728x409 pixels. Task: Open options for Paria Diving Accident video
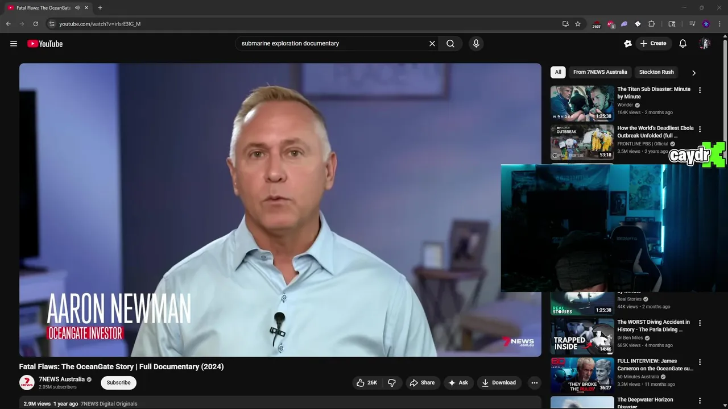[x=700, y=323]
